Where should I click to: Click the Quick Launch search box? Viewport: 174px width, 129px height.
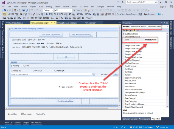142,2
